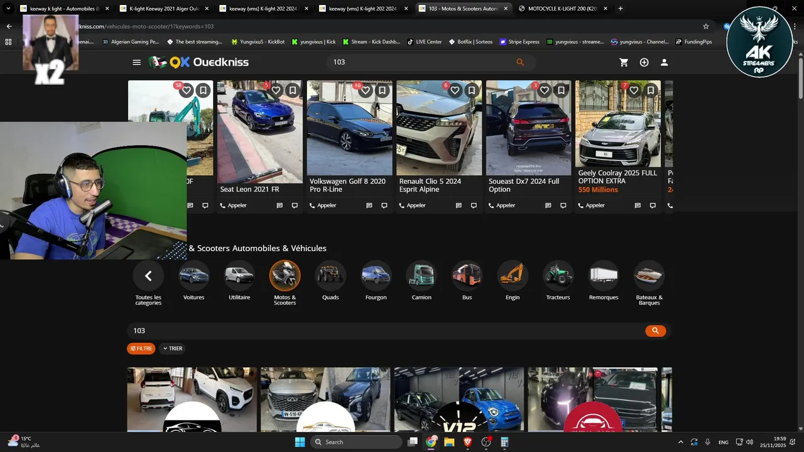Bookmark the Soueast Dx7 2024 ad
This screenshot has height=452, width=804.
(x=561, y=90)
